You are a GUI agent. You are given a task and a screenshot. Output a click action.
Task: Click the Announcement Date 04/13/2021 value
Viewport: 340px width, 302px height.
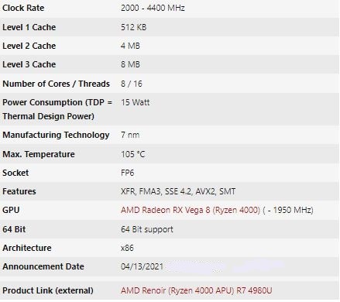click(x=142, y=266)
